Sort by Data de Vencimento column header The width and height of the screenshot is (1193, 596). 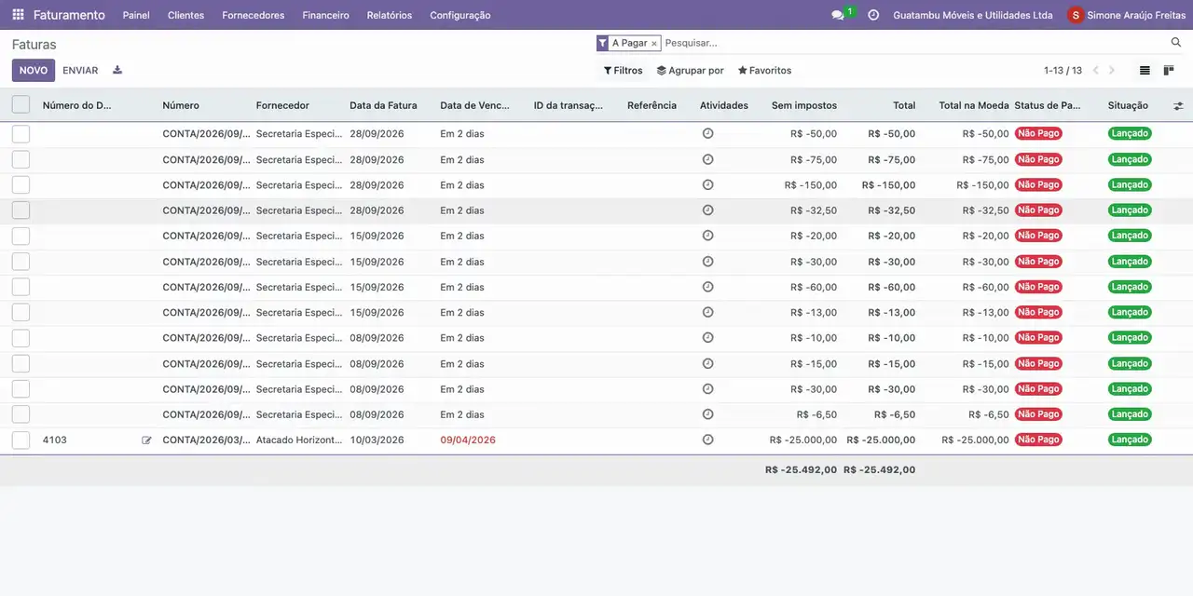coord(475,105)
